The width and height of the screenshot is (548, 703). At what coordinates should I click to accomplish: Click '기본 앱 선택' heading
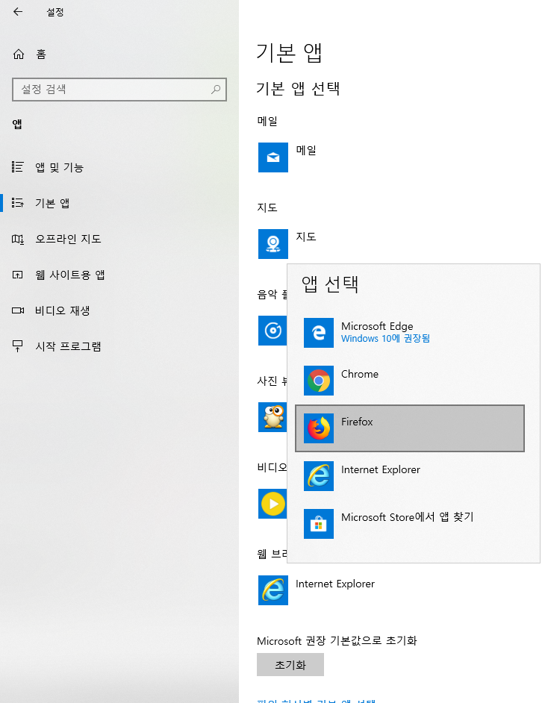click(298, 88)
